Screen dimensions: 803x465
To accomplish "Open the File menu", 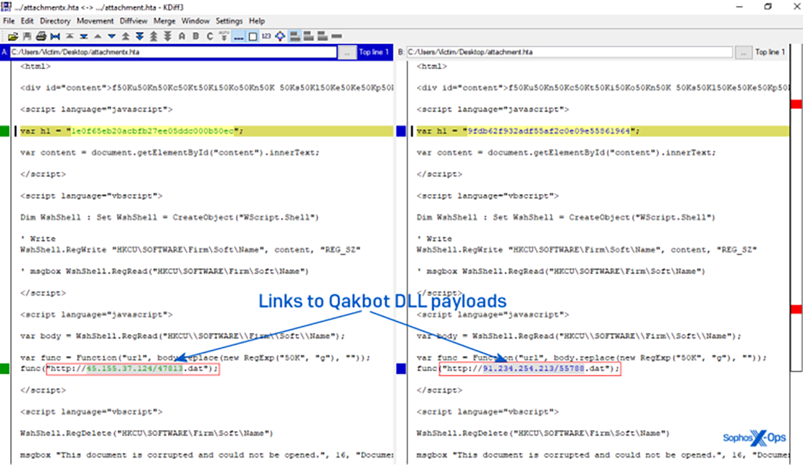I will 9,21.
